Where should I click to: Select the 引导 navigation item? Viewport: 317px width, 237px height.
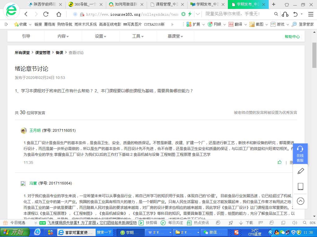tap(26, 36)
